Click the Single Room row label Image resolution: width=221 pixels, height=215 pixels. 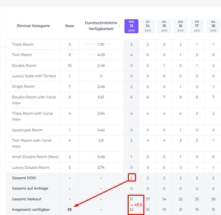coord(23,87)
